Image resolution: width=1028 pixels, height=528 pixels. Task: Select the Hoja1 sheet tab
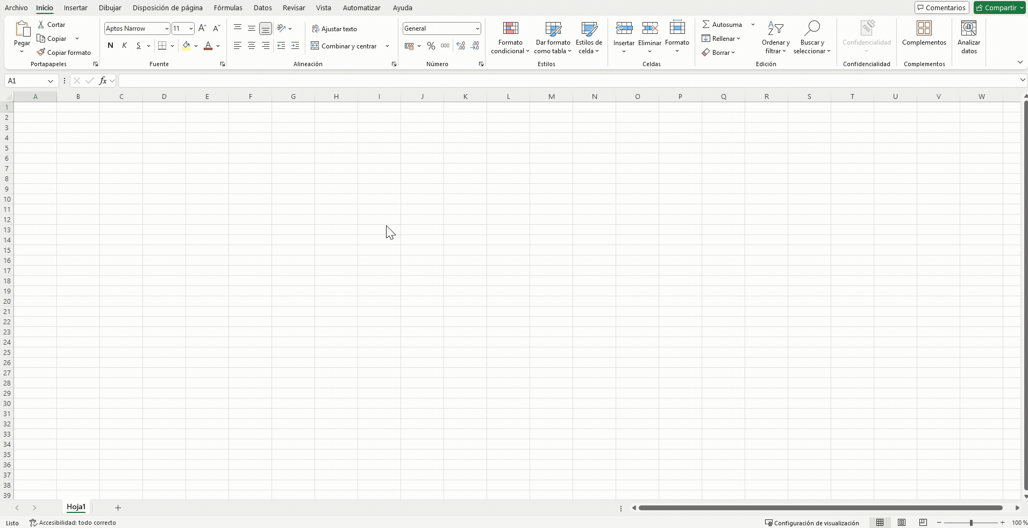pos(76,507)
